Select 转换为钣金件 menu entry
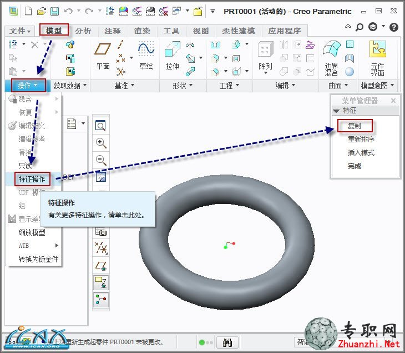Screen dimensions: 405x353 (x=38, y=259)
